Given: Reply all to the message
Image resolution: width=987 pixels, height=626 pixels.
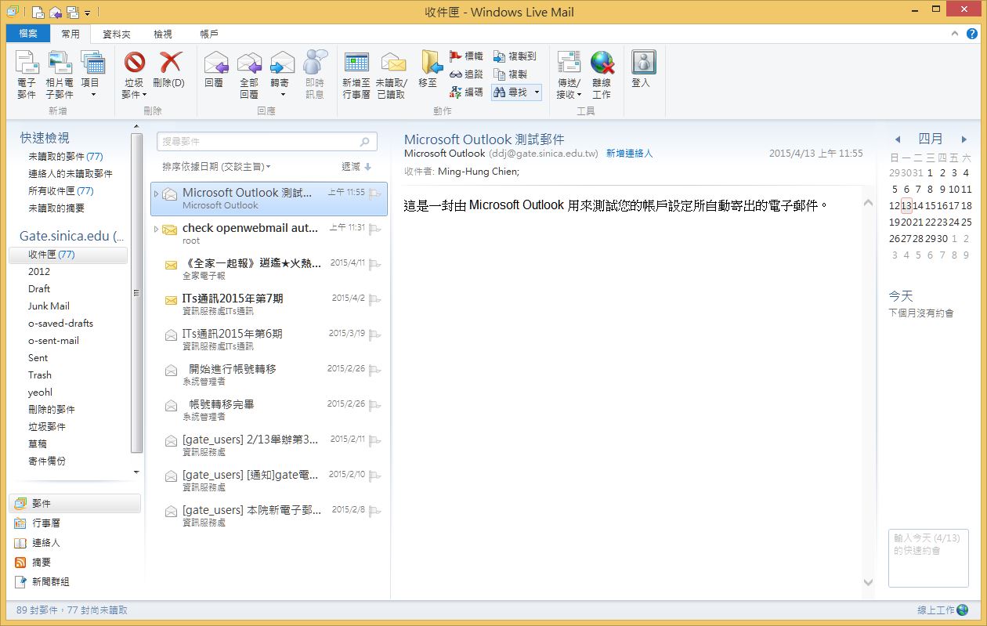Looking at the screenshot, I should coord(248,74).
